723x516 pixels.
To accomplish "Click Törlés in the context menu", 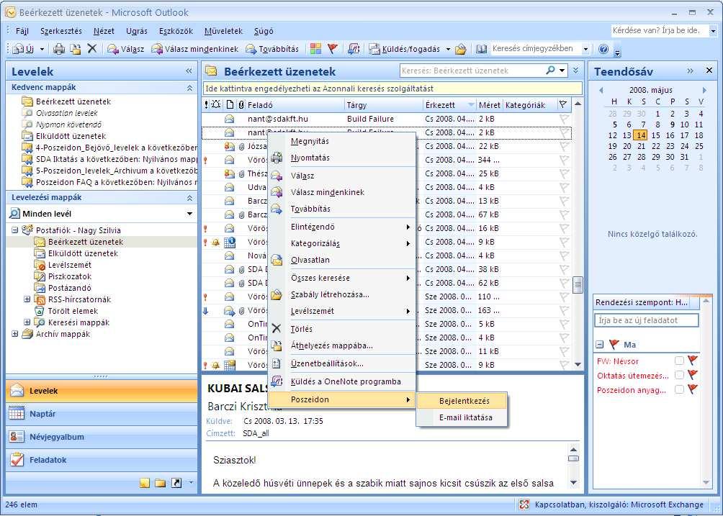I will point(301,329).
